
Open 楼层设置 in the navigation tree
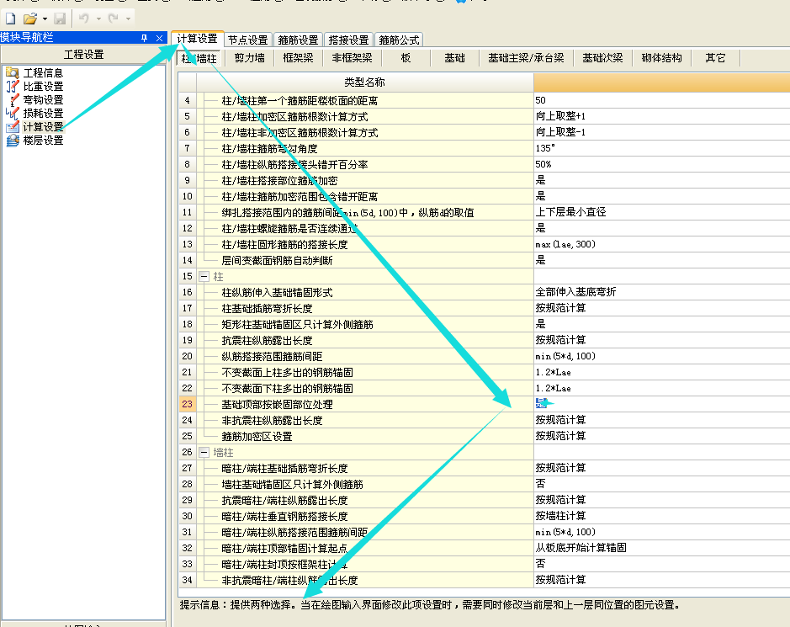[x=44, y=140]
